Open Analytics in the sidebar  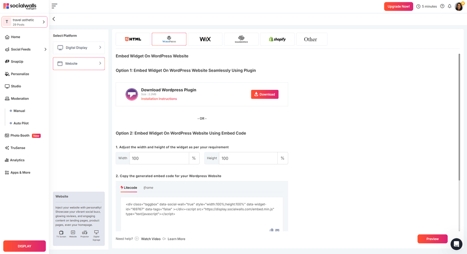point(15,160)
